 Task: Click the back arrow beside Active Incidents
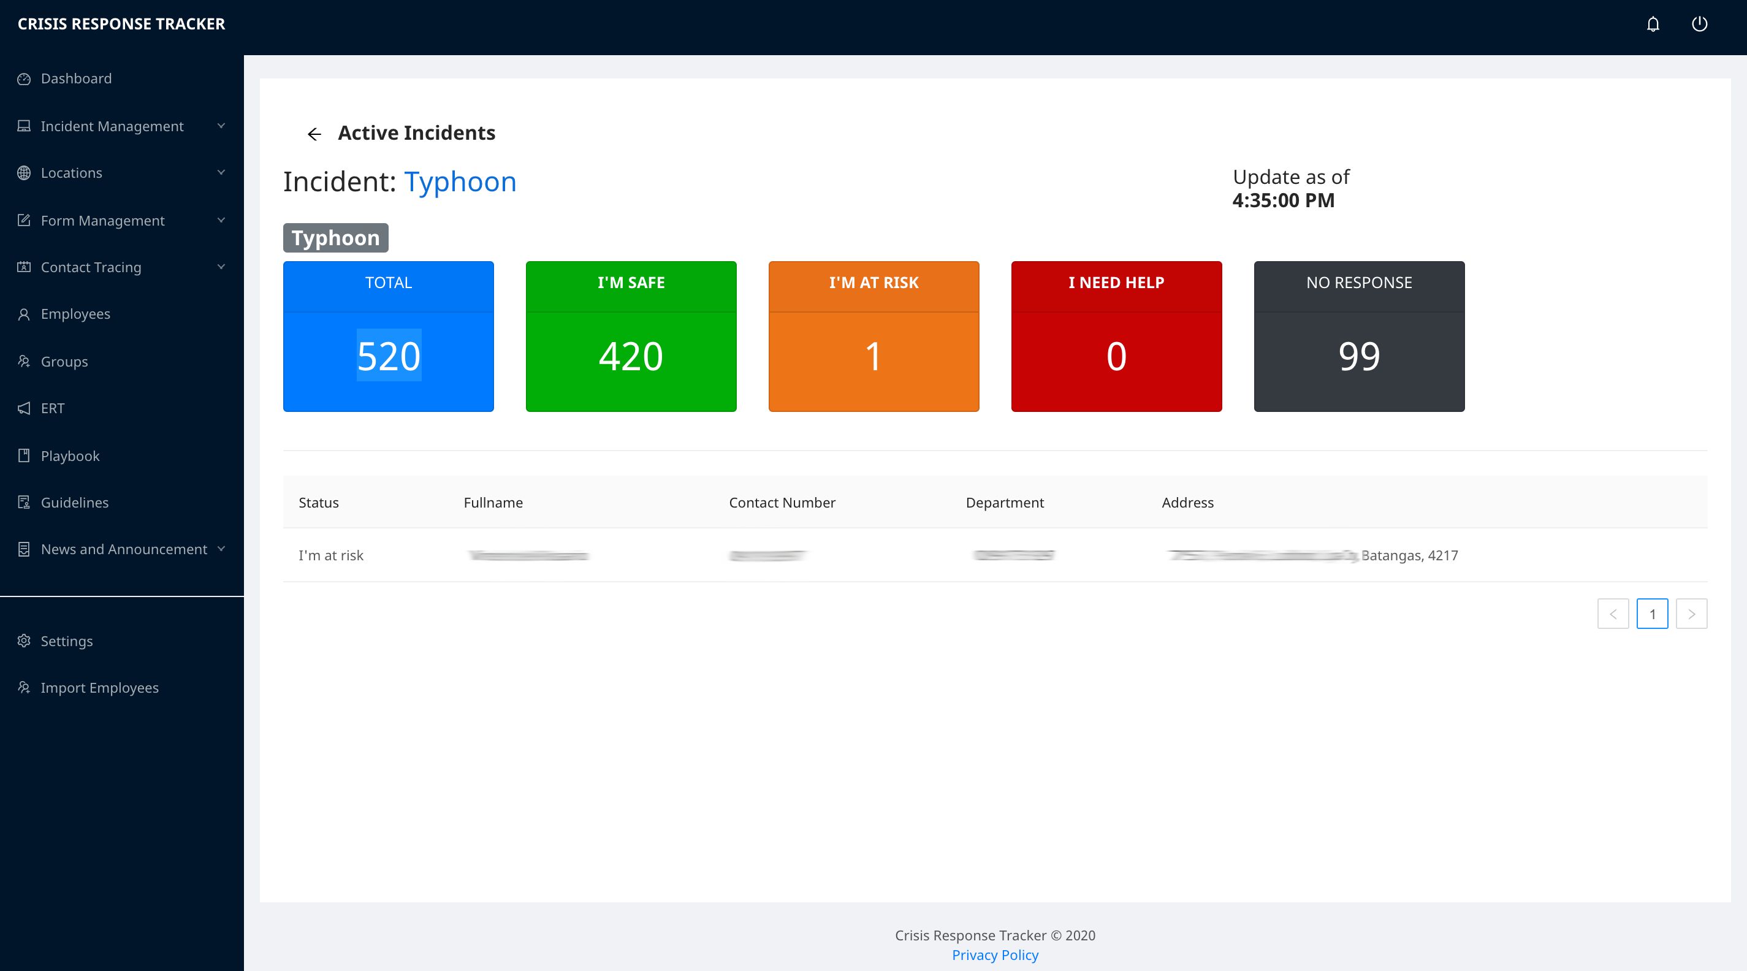[x=314, y=134]
